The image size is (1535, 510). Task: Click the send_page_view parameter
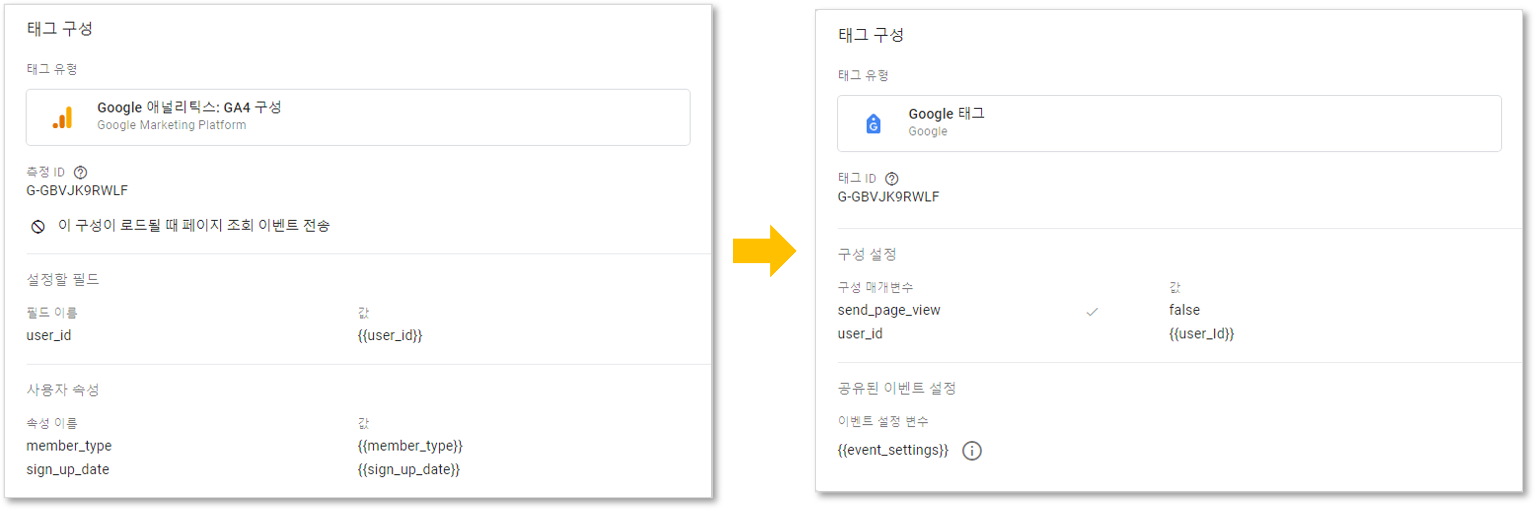tap(888, 310)
